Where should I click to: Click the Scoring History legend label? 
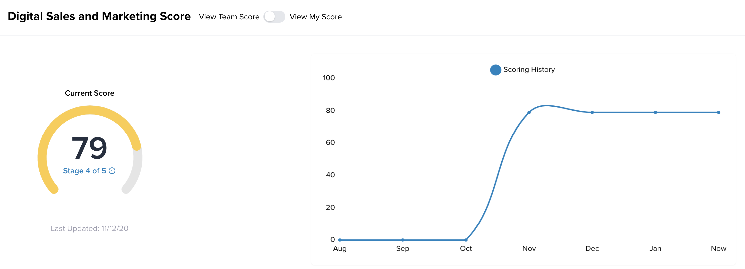pyautogui.click(x=529, y=70)
